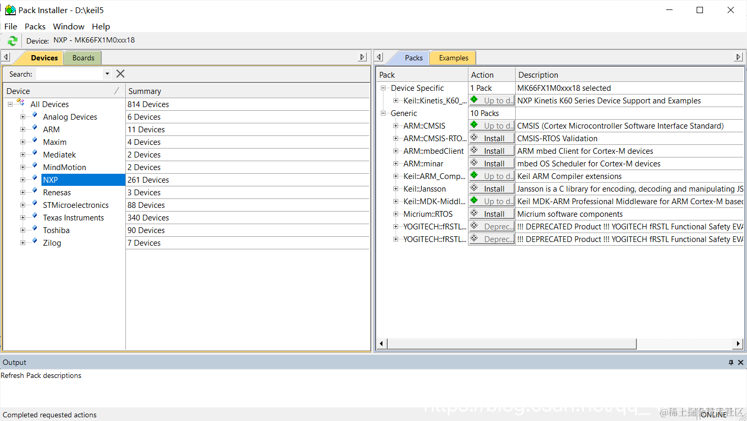The width and height of the screenshot is (747, 421).
Task: Open the Packs menu
Action: (x=35, y=26)
